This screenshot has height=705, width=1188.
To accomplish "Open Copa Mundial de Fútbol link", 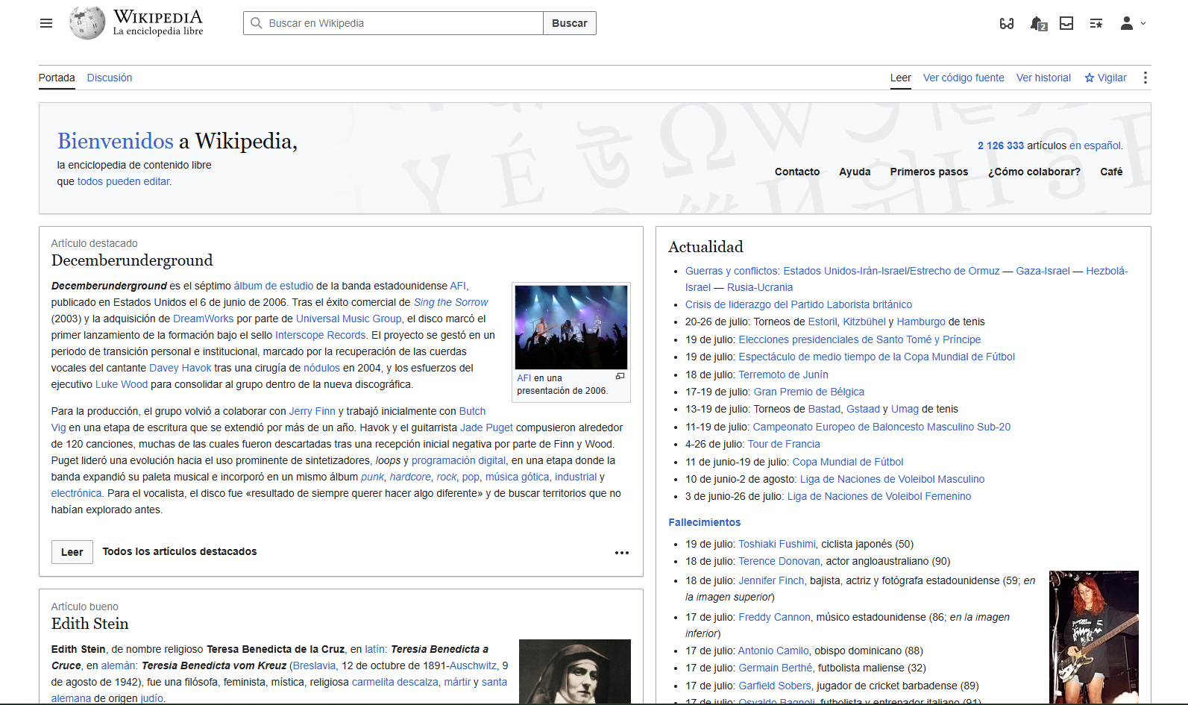I will tap(848, 462).
